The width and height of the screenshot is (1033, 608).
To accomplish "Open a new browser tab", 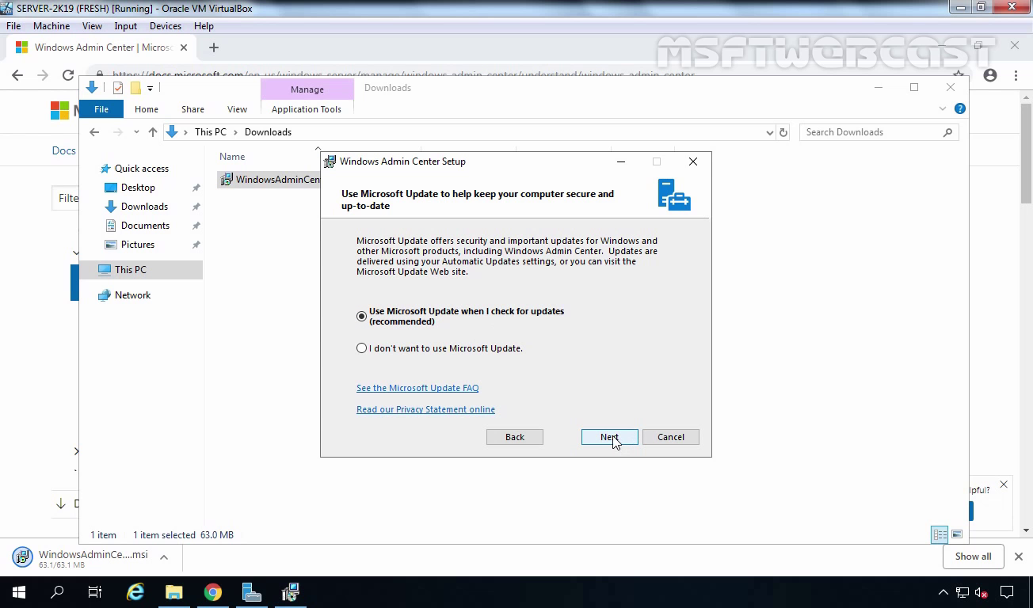I will [213, 47].
